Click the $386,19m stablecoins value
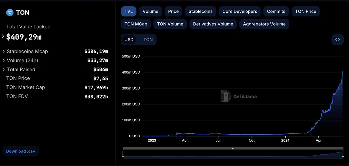Image resolution: width=349 pixels, height=166 pixels. pos(96,52)
